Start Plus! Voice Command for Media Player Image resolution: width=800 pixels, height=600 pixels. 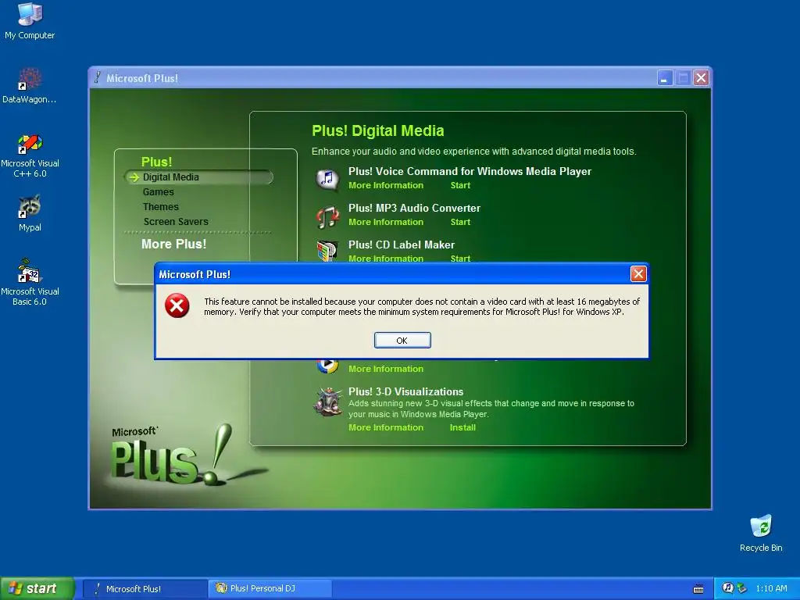[460, 185]
